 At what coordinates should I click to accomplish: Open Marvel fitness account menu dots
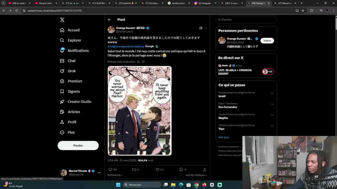(x=99, y=173)
